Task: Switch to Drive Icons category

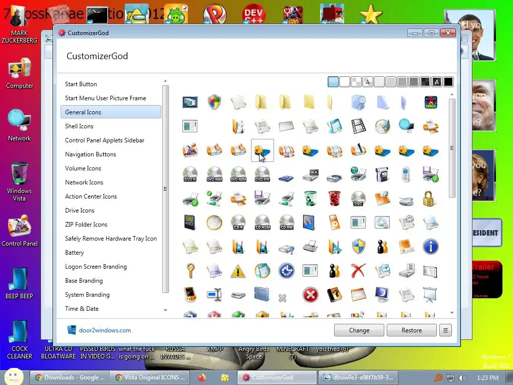Action: pos(80,211)
